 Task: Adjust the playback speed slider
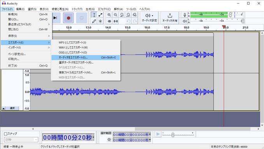173,135
